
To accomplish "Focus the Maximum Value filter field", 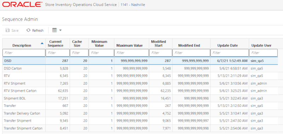I will click(132, 53).
